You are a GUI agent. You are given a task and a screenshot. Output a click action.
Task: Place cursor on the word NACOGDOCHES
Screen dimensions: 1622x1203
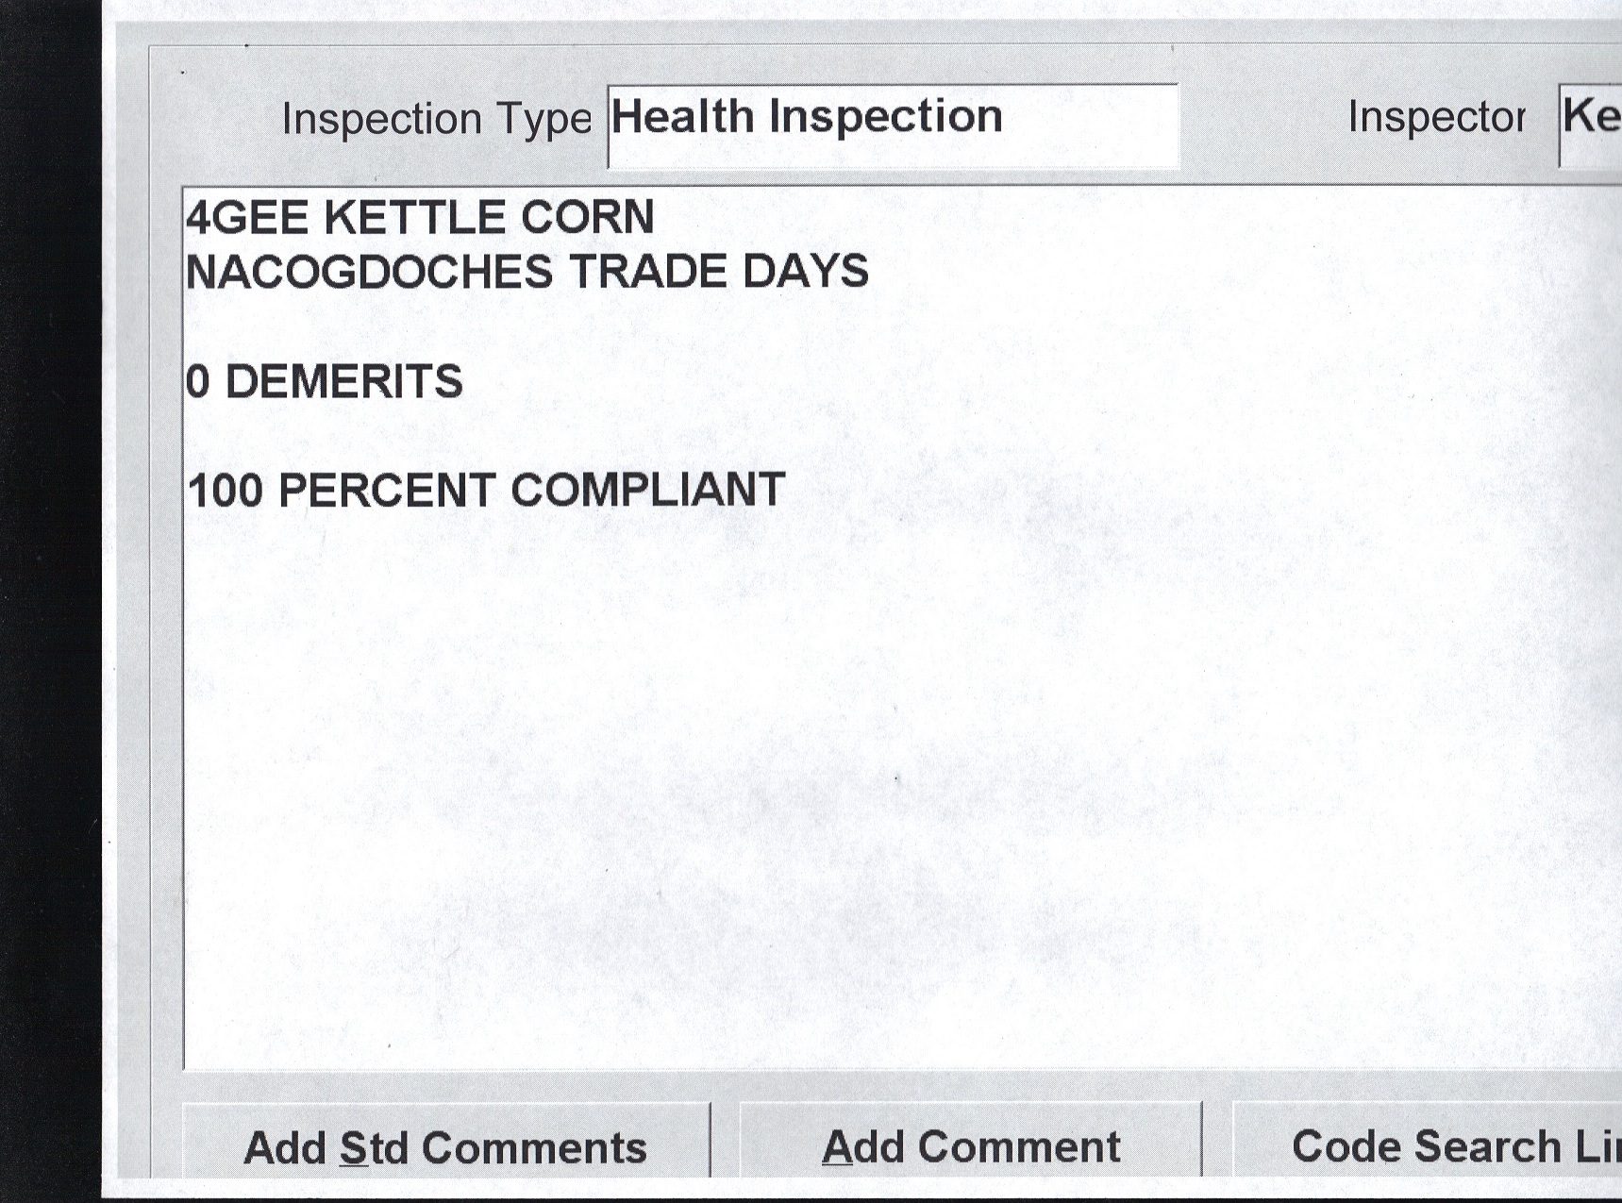point(369,273)
